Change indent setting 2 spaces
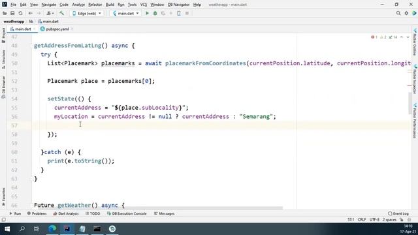The width and height of the screenshot is (418, 235). (389, 220)
